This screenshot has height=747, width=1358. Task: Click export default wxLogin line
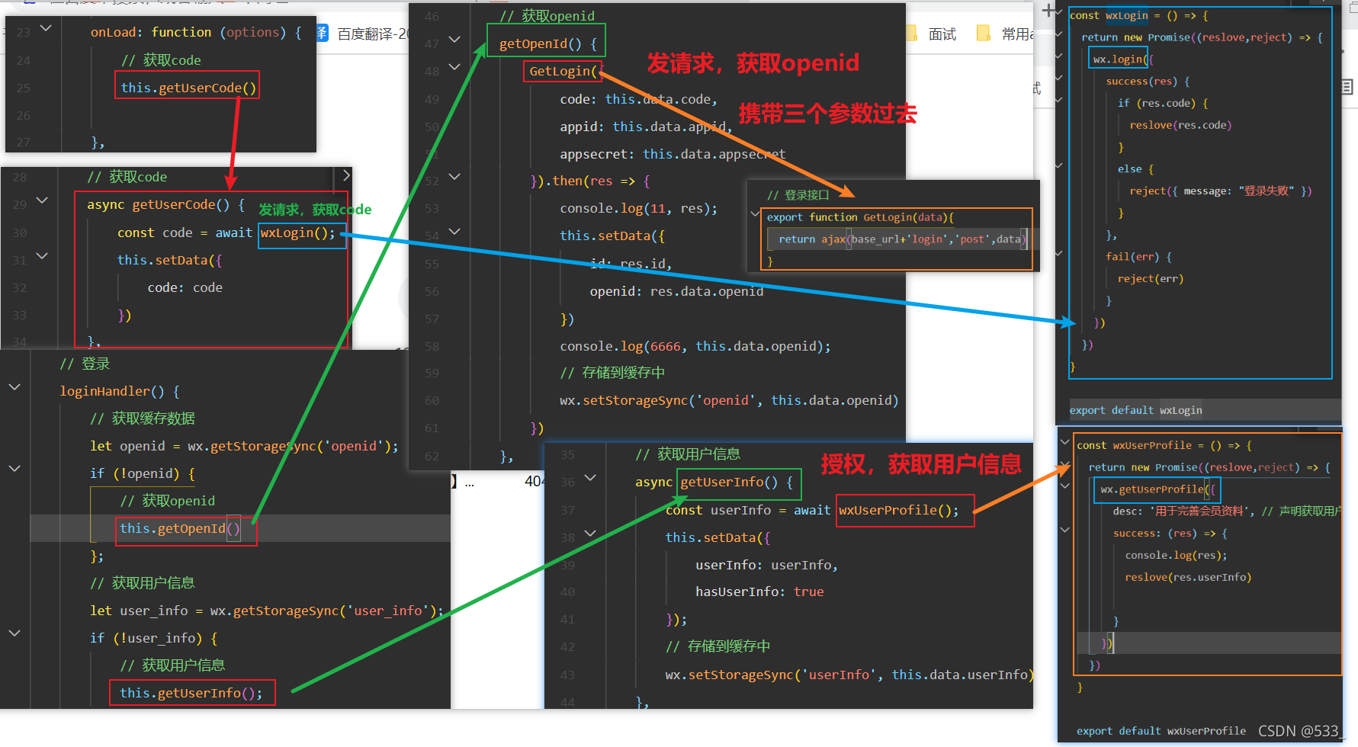pos(1135,411)
